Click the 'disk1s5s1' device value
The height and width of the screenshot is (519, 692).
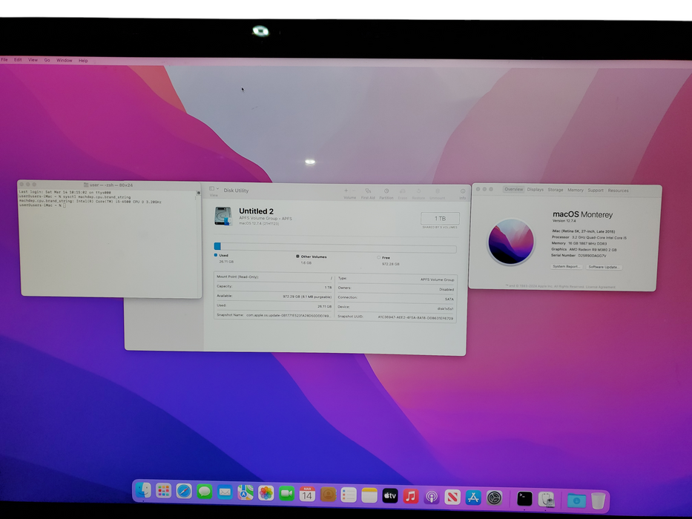[445, 308]
